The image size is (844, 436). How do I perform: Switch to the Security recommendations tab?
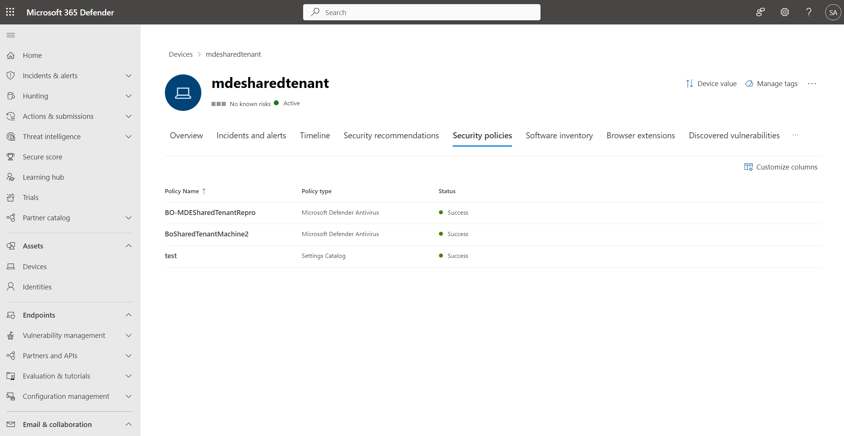pos(391,135)
